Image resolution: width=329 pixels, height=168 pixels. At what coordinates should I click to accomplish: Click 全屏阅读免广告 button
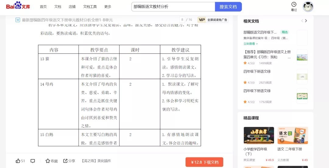tap(218, 20)
